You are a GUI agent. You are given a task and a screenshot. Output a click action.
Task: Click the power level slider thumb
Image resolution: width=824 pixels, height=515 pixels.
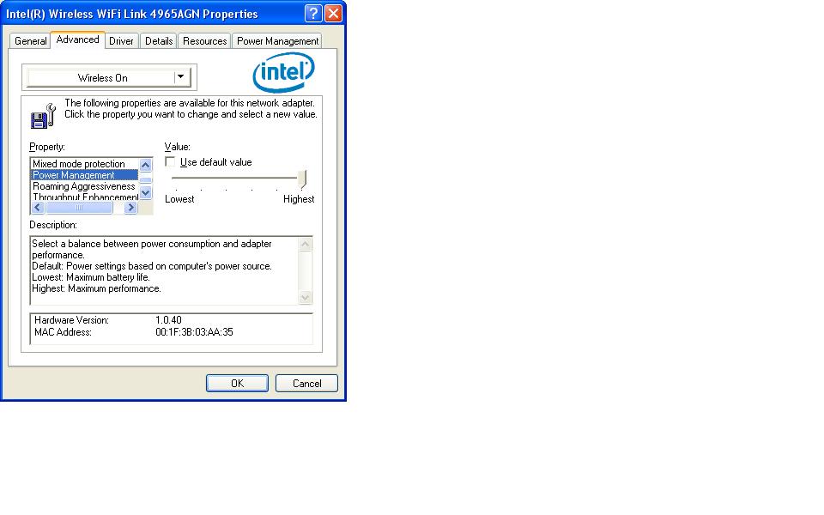pos(302,179)
